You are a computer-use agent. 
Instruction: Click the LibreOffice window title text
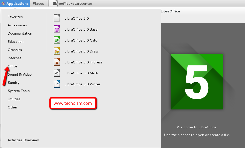pos(170,11)
